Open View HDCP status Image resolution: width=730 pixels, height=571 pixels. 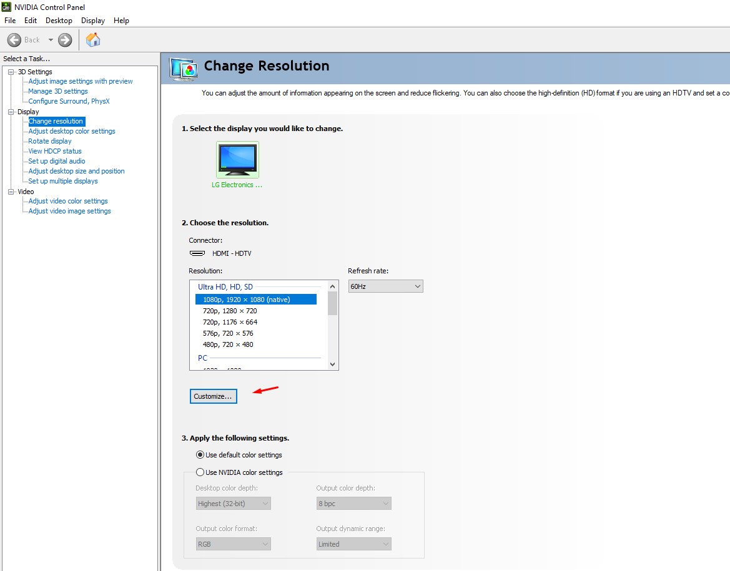tap(55, 151)
